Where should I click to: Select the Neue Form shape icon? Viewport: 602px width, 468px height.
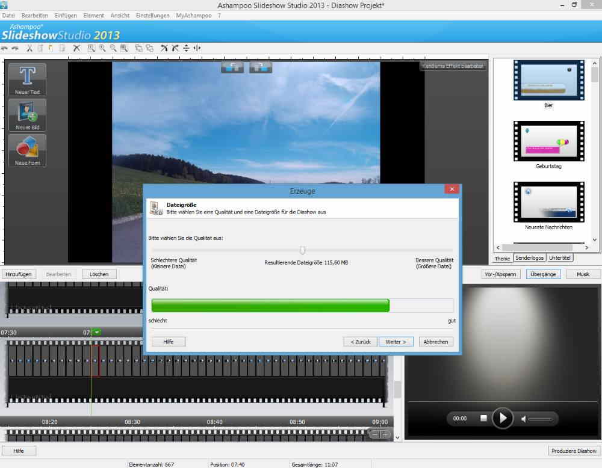27,150
